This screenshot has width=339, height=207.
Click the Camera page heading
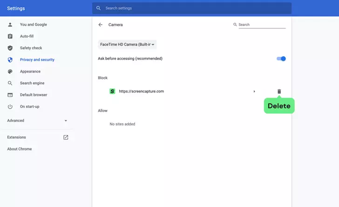point(115,25)
